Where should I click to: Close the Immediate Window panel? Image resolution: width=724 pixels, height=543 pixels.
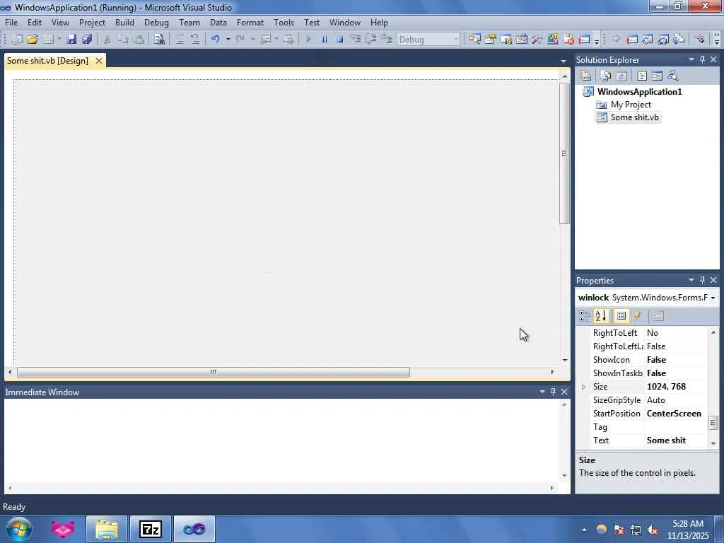click(x=564, y=392)
